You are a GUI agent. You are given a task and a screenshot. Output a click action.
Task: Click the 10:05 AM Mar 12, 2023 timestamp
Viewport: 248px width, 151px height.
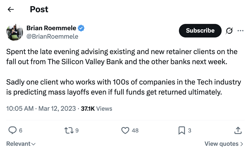(41, 108)
